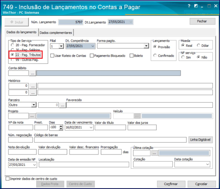
Task: Open Última cotação lookup ellipsis button
Action: [154, 153]
